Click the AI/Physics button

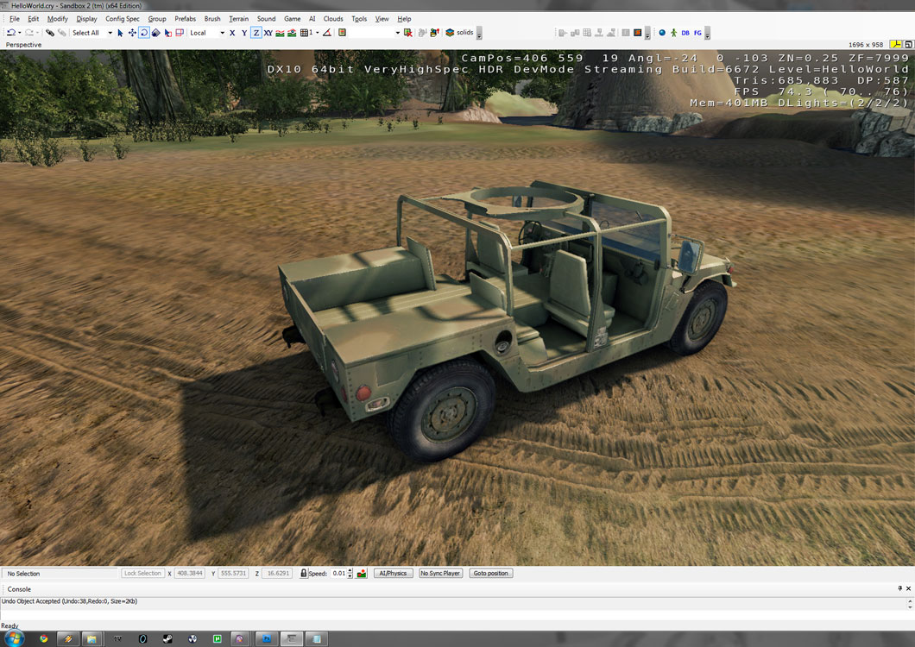click(393, 574)
